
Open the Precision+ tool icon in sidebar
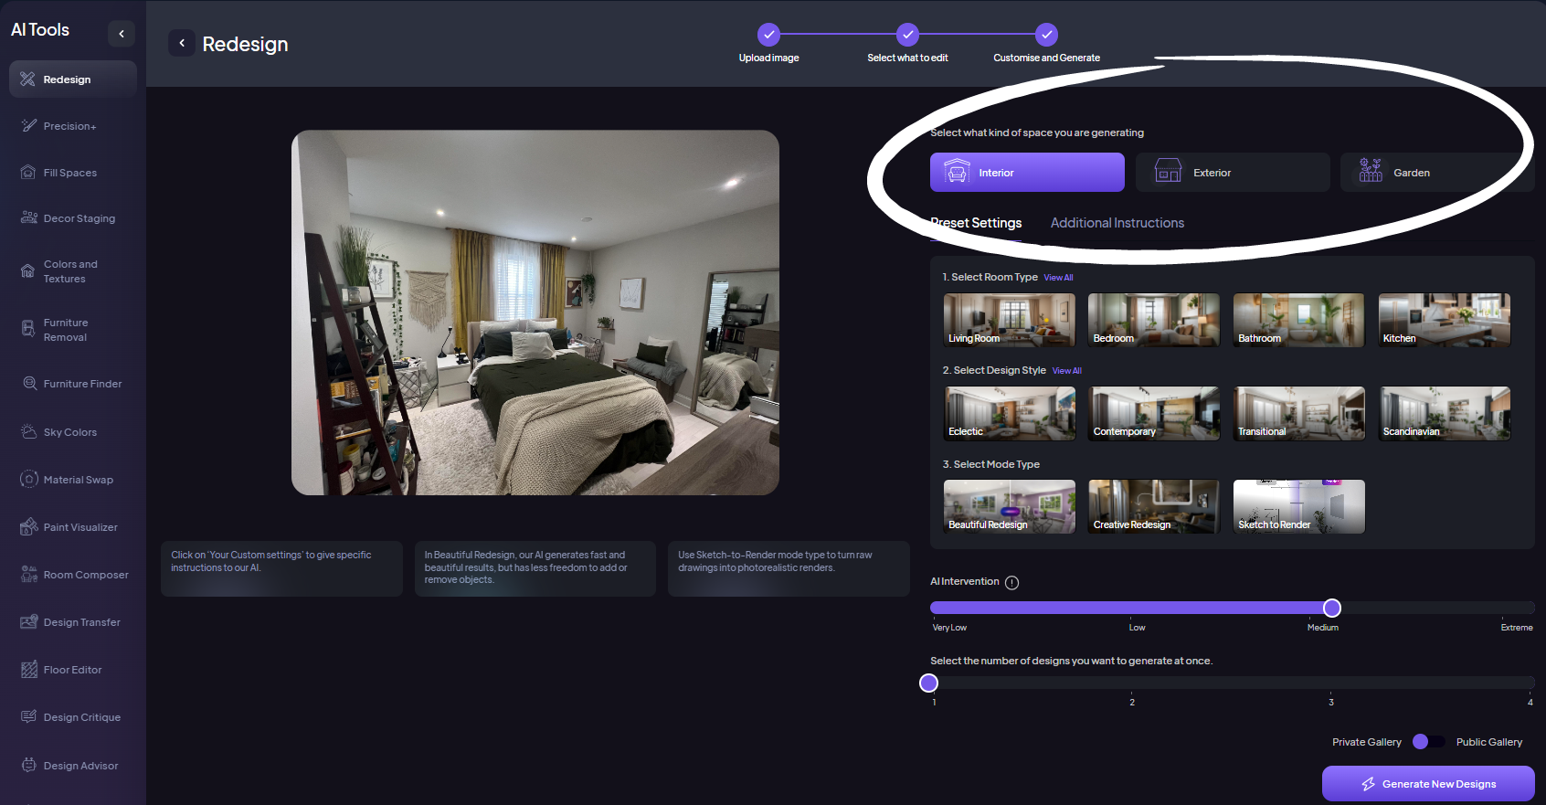point(28,126)
